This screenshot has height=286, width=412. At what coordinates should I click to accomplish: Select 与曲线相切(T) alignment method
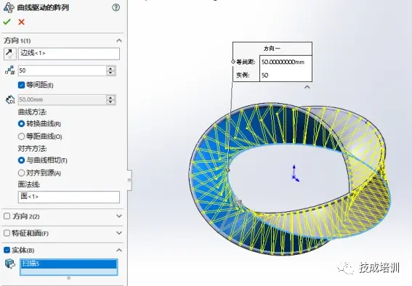[21, 160]
